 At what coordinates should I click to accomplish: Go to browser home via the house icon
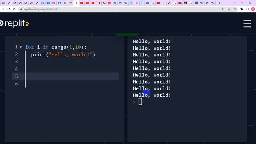point(14,9)
